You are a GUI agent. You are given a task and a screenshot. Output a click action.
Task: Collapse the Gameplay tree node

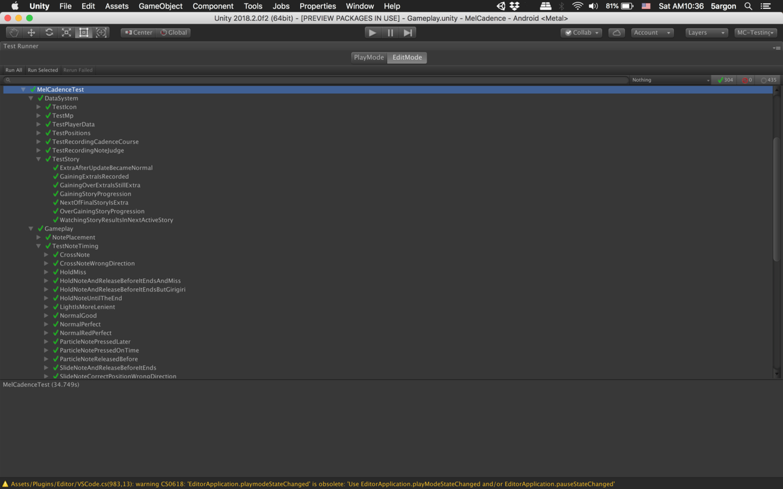point(31,229)
